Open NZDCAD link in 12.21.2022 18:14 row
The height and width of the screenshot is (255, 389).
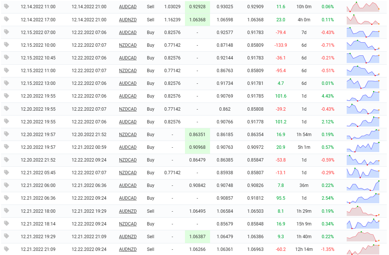click(x=128, y=224)
